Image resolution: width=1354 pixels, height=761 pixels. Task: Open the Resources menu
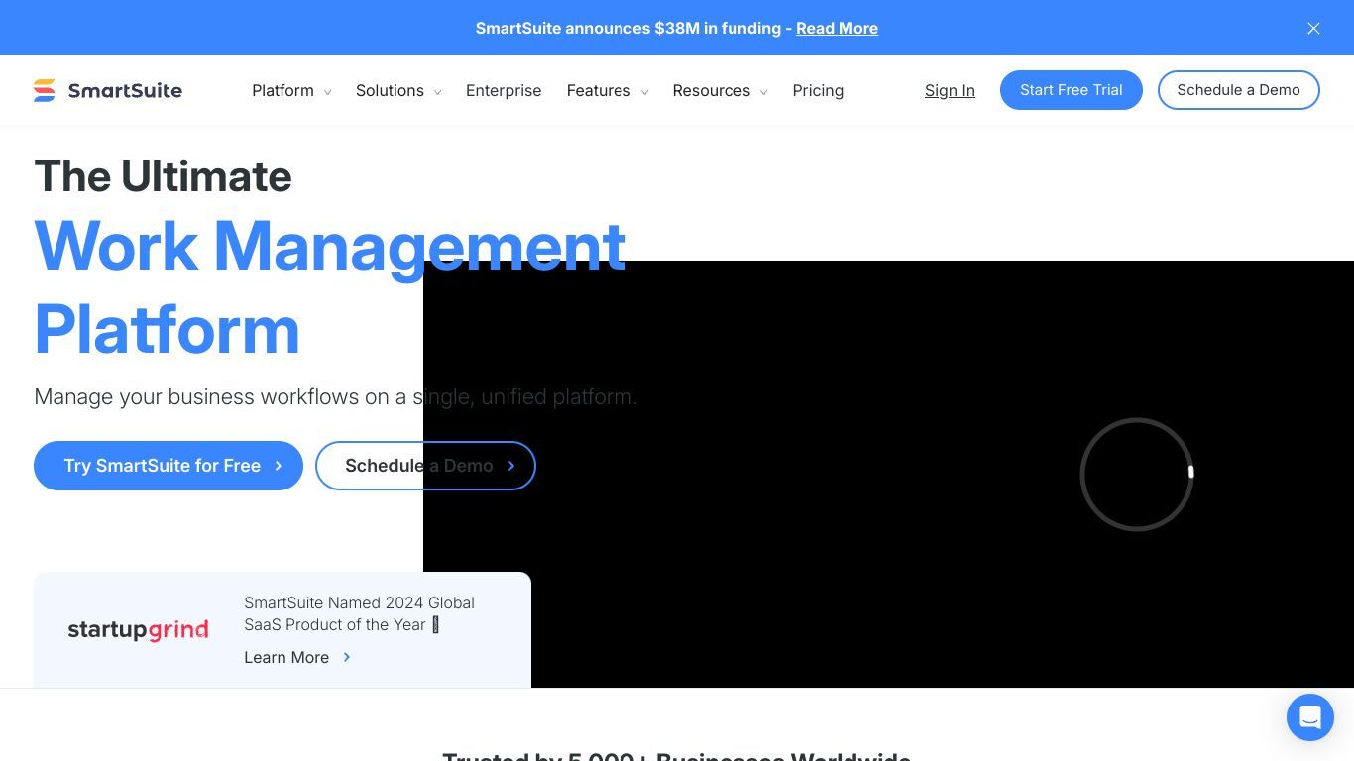(711, 90)
